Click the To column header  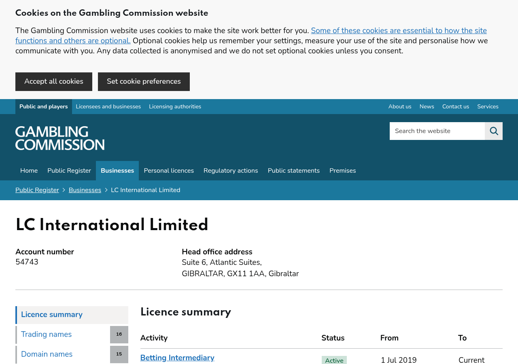[463, 338]
